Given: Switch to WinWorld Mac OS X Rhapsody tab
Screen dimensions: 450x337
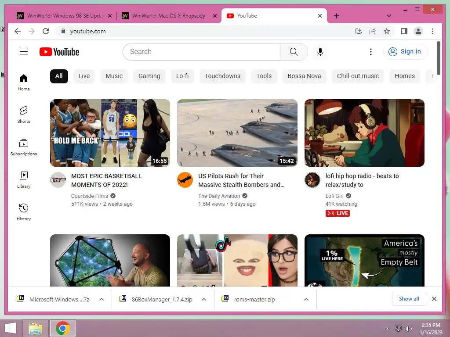Looking at the screenshot, I should (x=168, y=16).
